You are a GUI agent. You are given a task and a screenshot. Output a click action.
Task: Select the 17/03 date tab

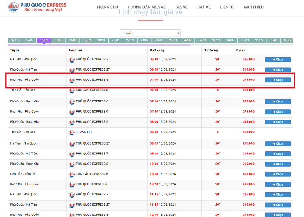(x=59, y=40)
